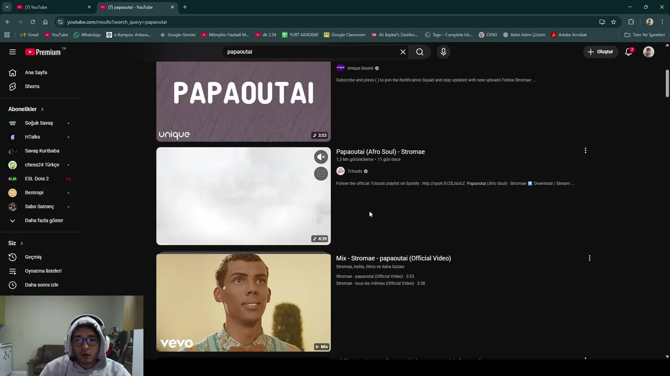Open Chrome profile avatar in toolbar
The width and height of the screenshot is (670, 376).
tap(650, 22)
